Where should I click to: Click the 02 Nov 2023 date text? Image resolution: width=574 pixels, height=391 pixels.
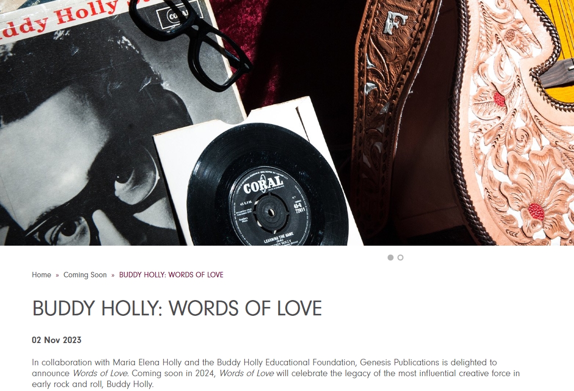pyautogui.click(x=57, y=340)
